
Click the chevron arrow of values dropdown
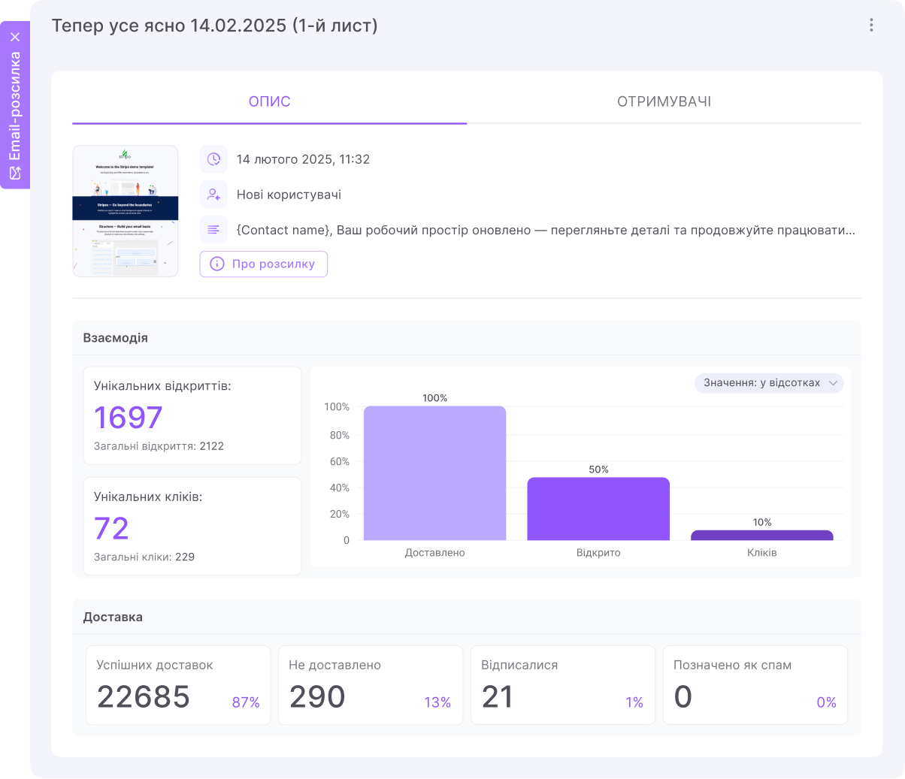pyautogui.click(x=833, y=383)
